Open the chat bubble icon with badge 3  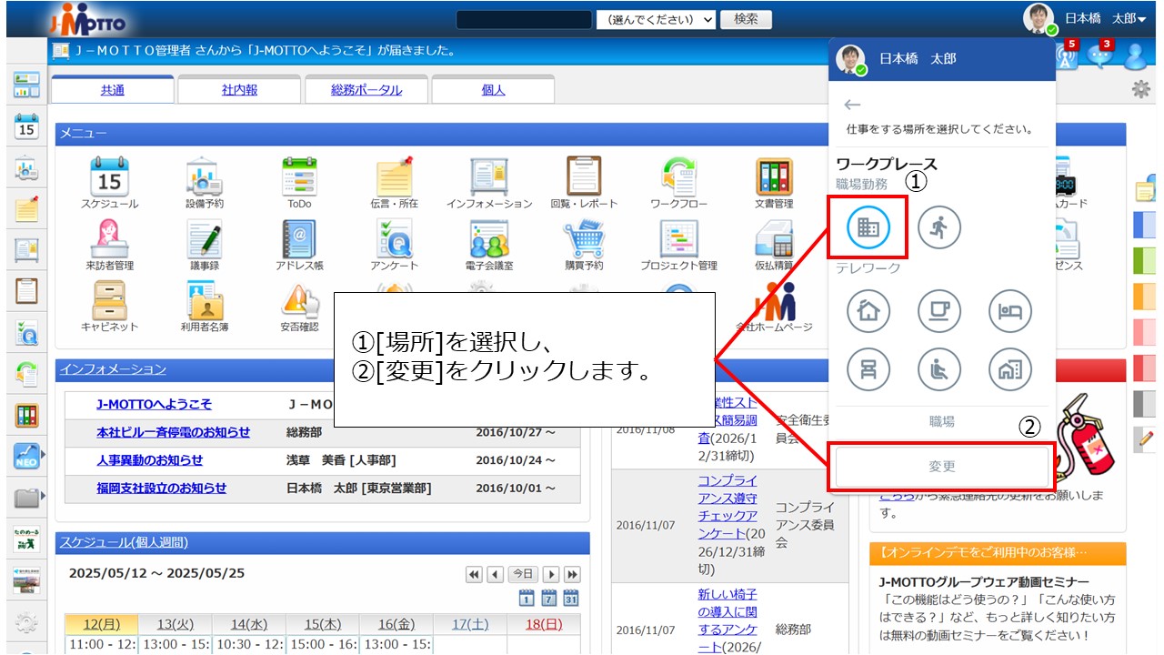pyautogui.click(x=1100, y=55)
